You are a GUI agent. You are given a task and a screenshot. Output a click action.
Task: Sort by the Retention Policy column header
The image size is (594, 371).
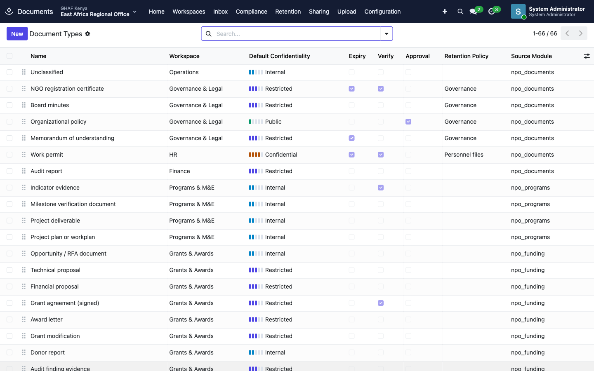pos(466,56)
